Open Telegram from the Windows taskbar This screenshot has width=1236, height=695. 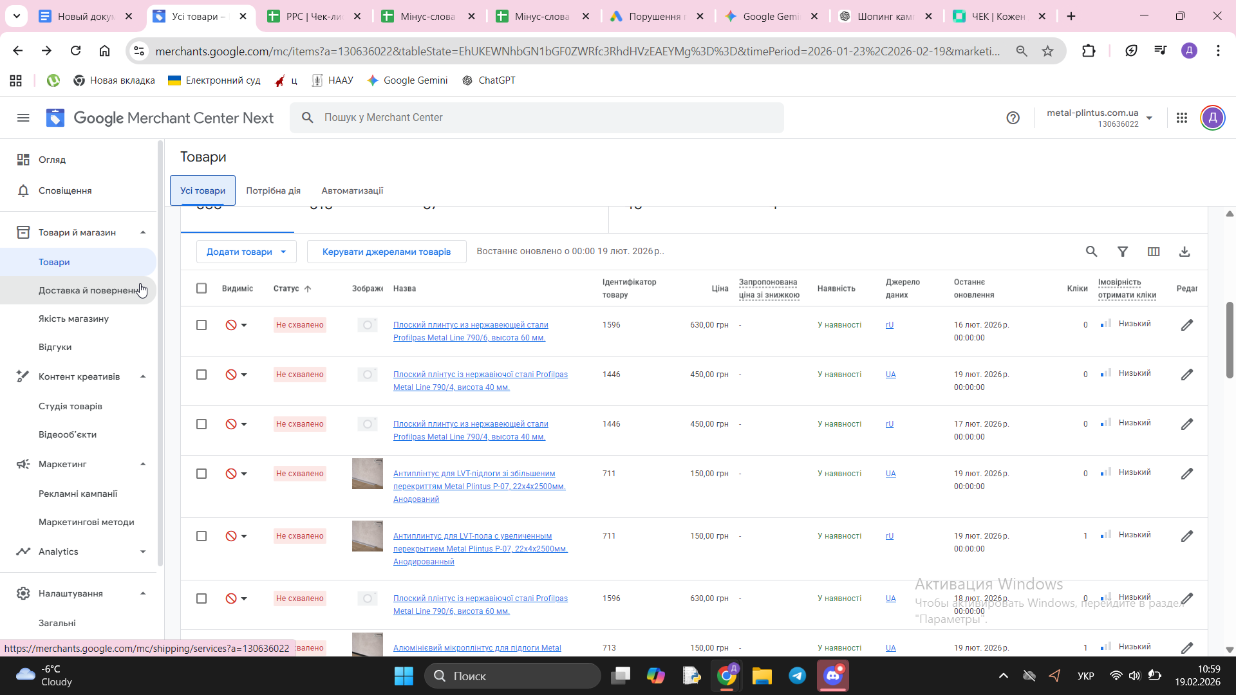click(797, 676)
